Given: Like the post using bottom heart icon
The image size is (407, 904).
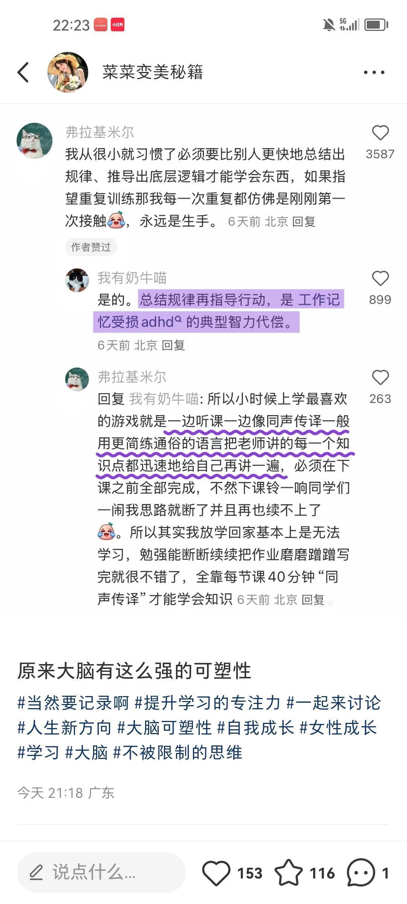Looking at the screenshot, I should pyautogui.click(x=216, y=873).
